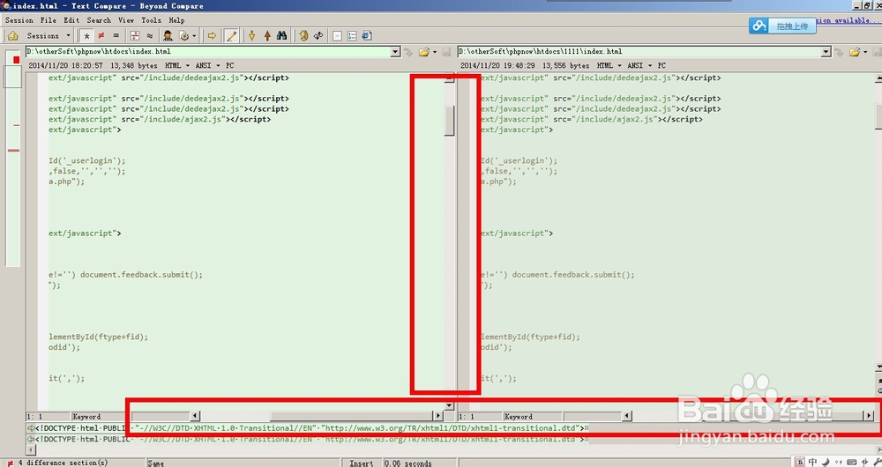This screenshot has height=467, width=882.
Task: Open the Edit menu
Action: [x=71, y=20]
